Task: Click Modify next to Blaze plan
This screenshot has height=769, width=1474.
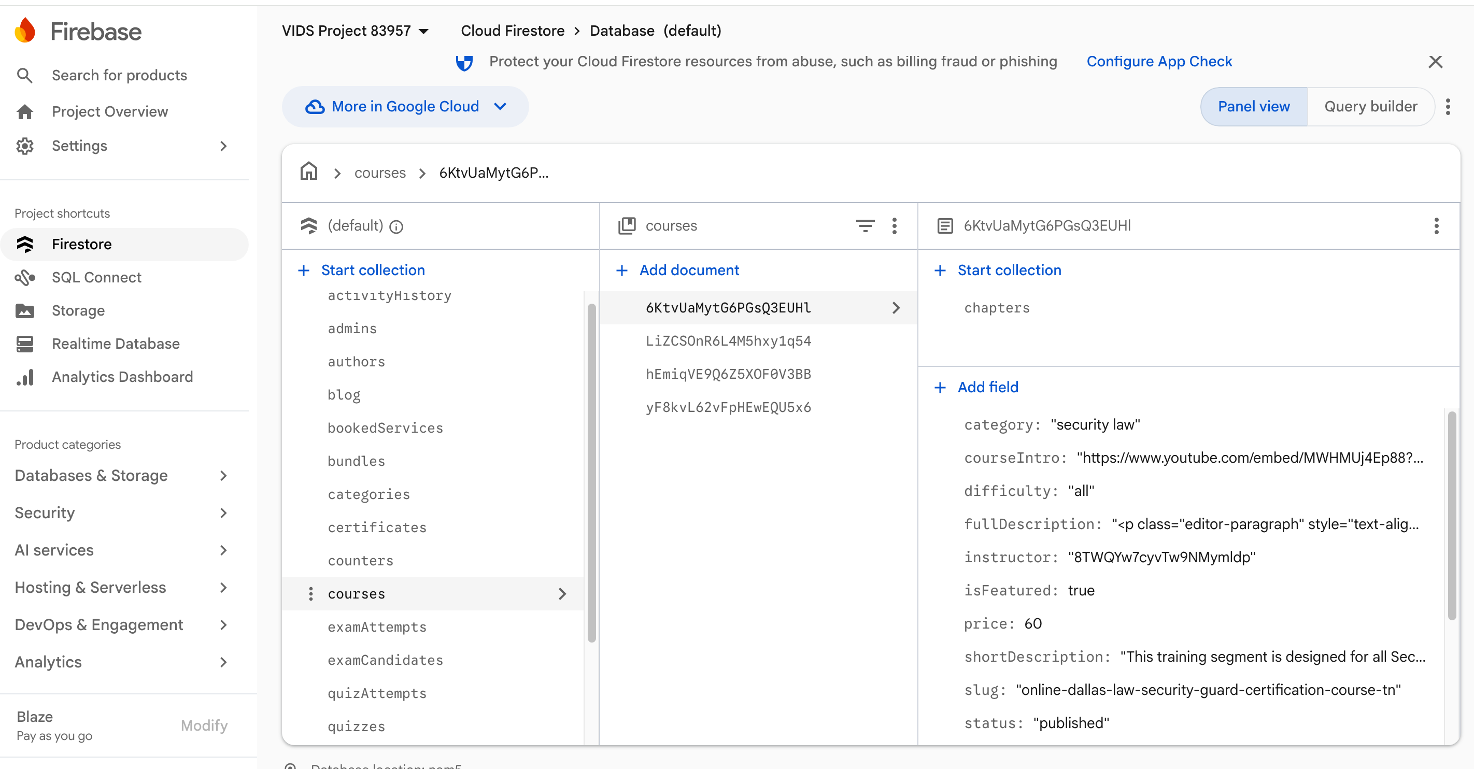Action: (x=204, y=725)
